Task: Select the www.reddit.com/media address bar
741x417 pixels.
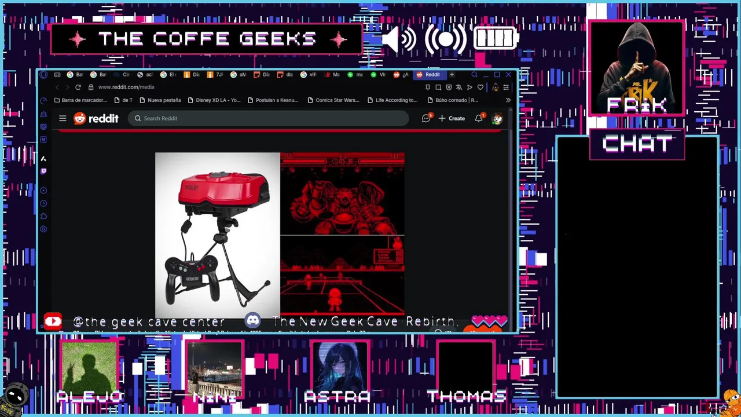Action: pyautogui.click(x=126, y=87)
